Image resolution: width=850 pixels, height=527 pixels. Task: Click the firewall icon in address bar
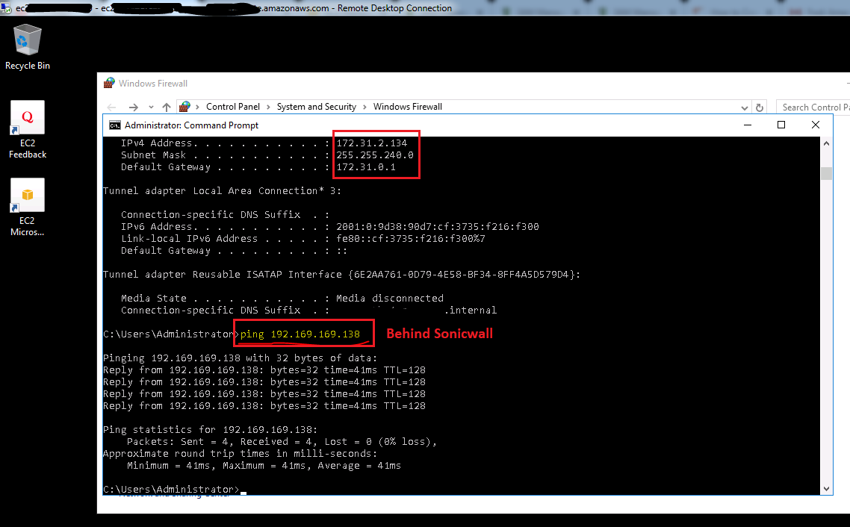tap(185, 107)
